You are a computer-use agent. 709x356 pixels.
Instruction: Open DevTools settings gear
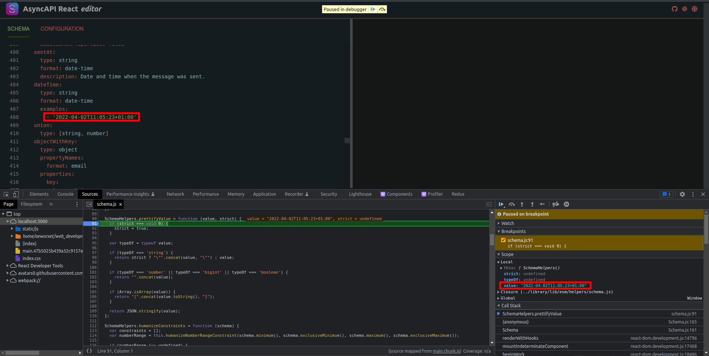coord(682,194)
